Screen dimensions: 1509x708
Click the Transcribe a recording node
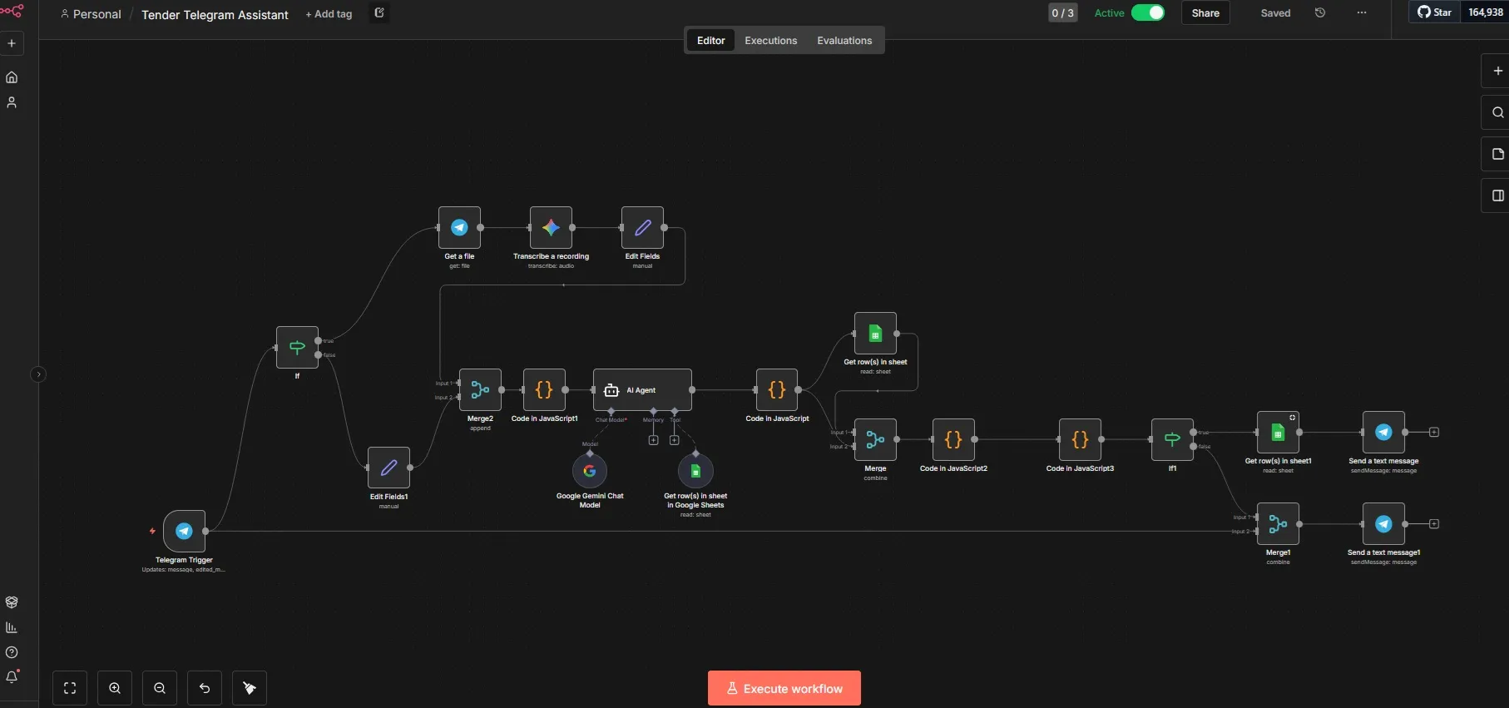pos(551,228)
